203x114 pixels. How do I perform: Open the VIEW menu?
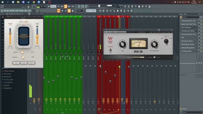tap(17, 11)
